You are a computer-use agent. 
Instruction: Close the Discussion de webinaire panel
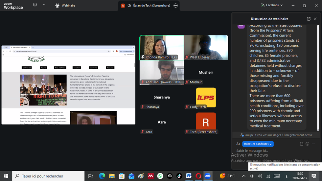pyautogui.click(x=315, y=19)
